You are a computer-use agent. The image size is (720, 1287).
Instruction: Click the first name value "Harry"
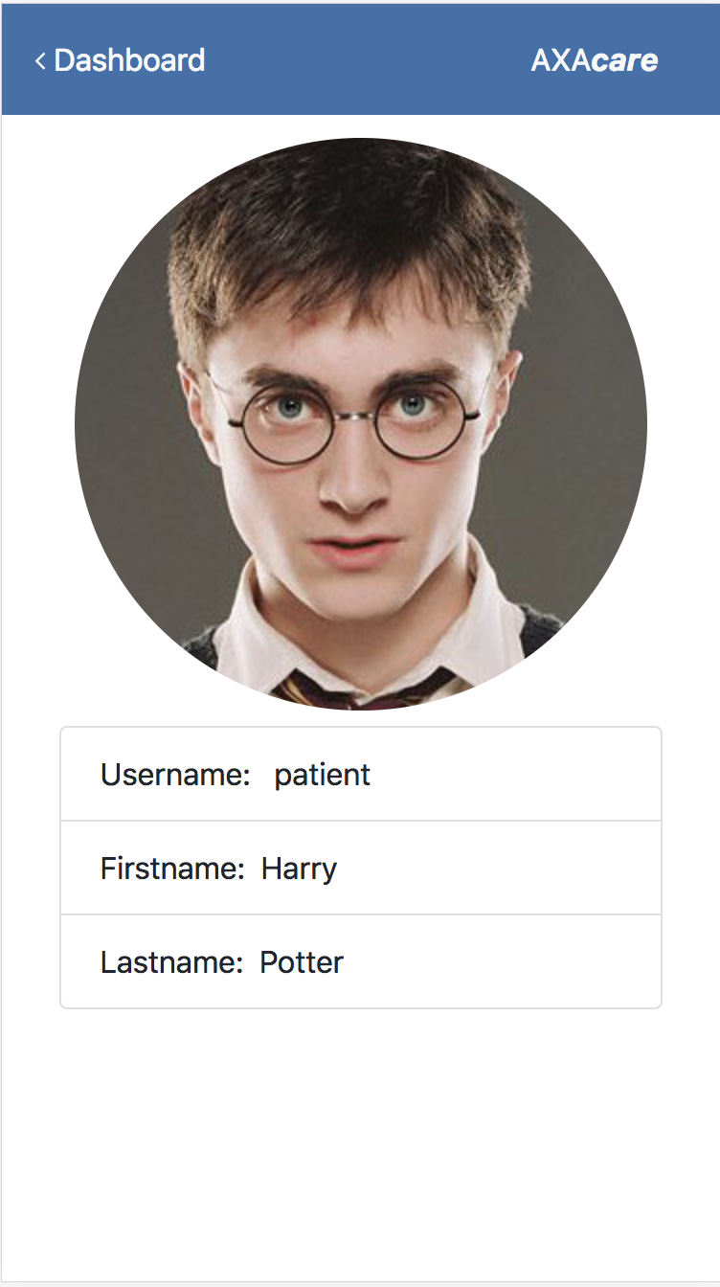click(299, 869)
